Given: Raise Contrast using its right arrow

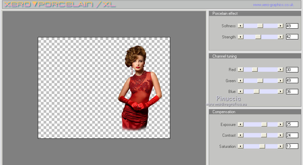Looking at the screenshot, I should pyautogui.click(x=280, y=135).
